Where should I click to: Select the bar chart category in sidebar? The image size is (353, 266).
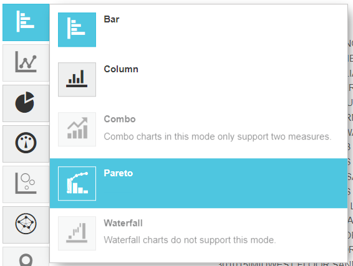pyautogui.click(x=26, y=22)
